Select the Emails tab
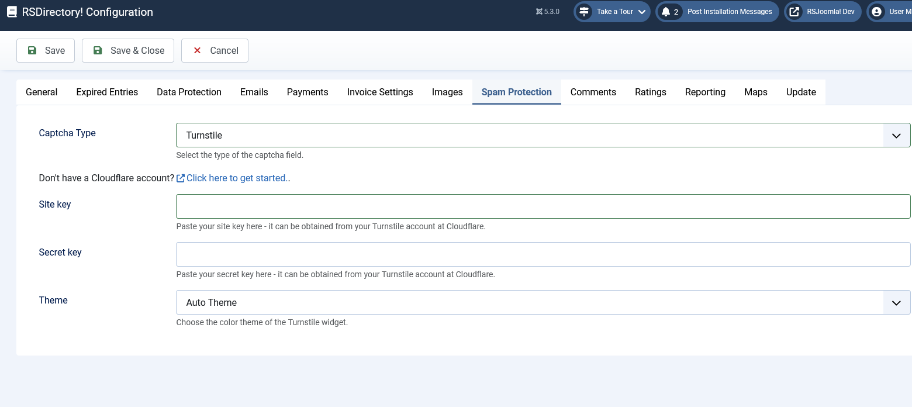 point(254,92)
